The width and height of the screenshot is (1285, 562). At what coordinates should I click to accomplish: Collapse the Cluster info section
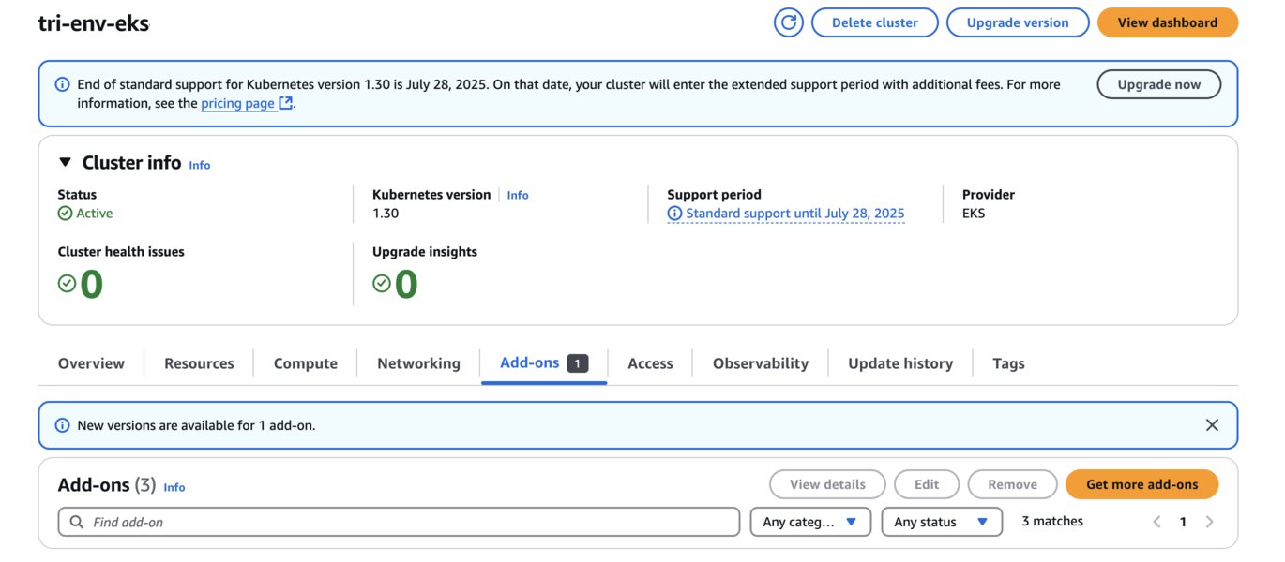pos(65,162)
